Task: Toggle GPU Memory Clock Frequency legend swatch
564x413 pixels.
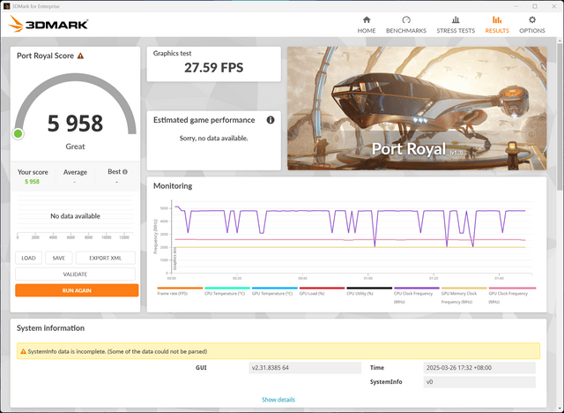Action: click(464, 288)
